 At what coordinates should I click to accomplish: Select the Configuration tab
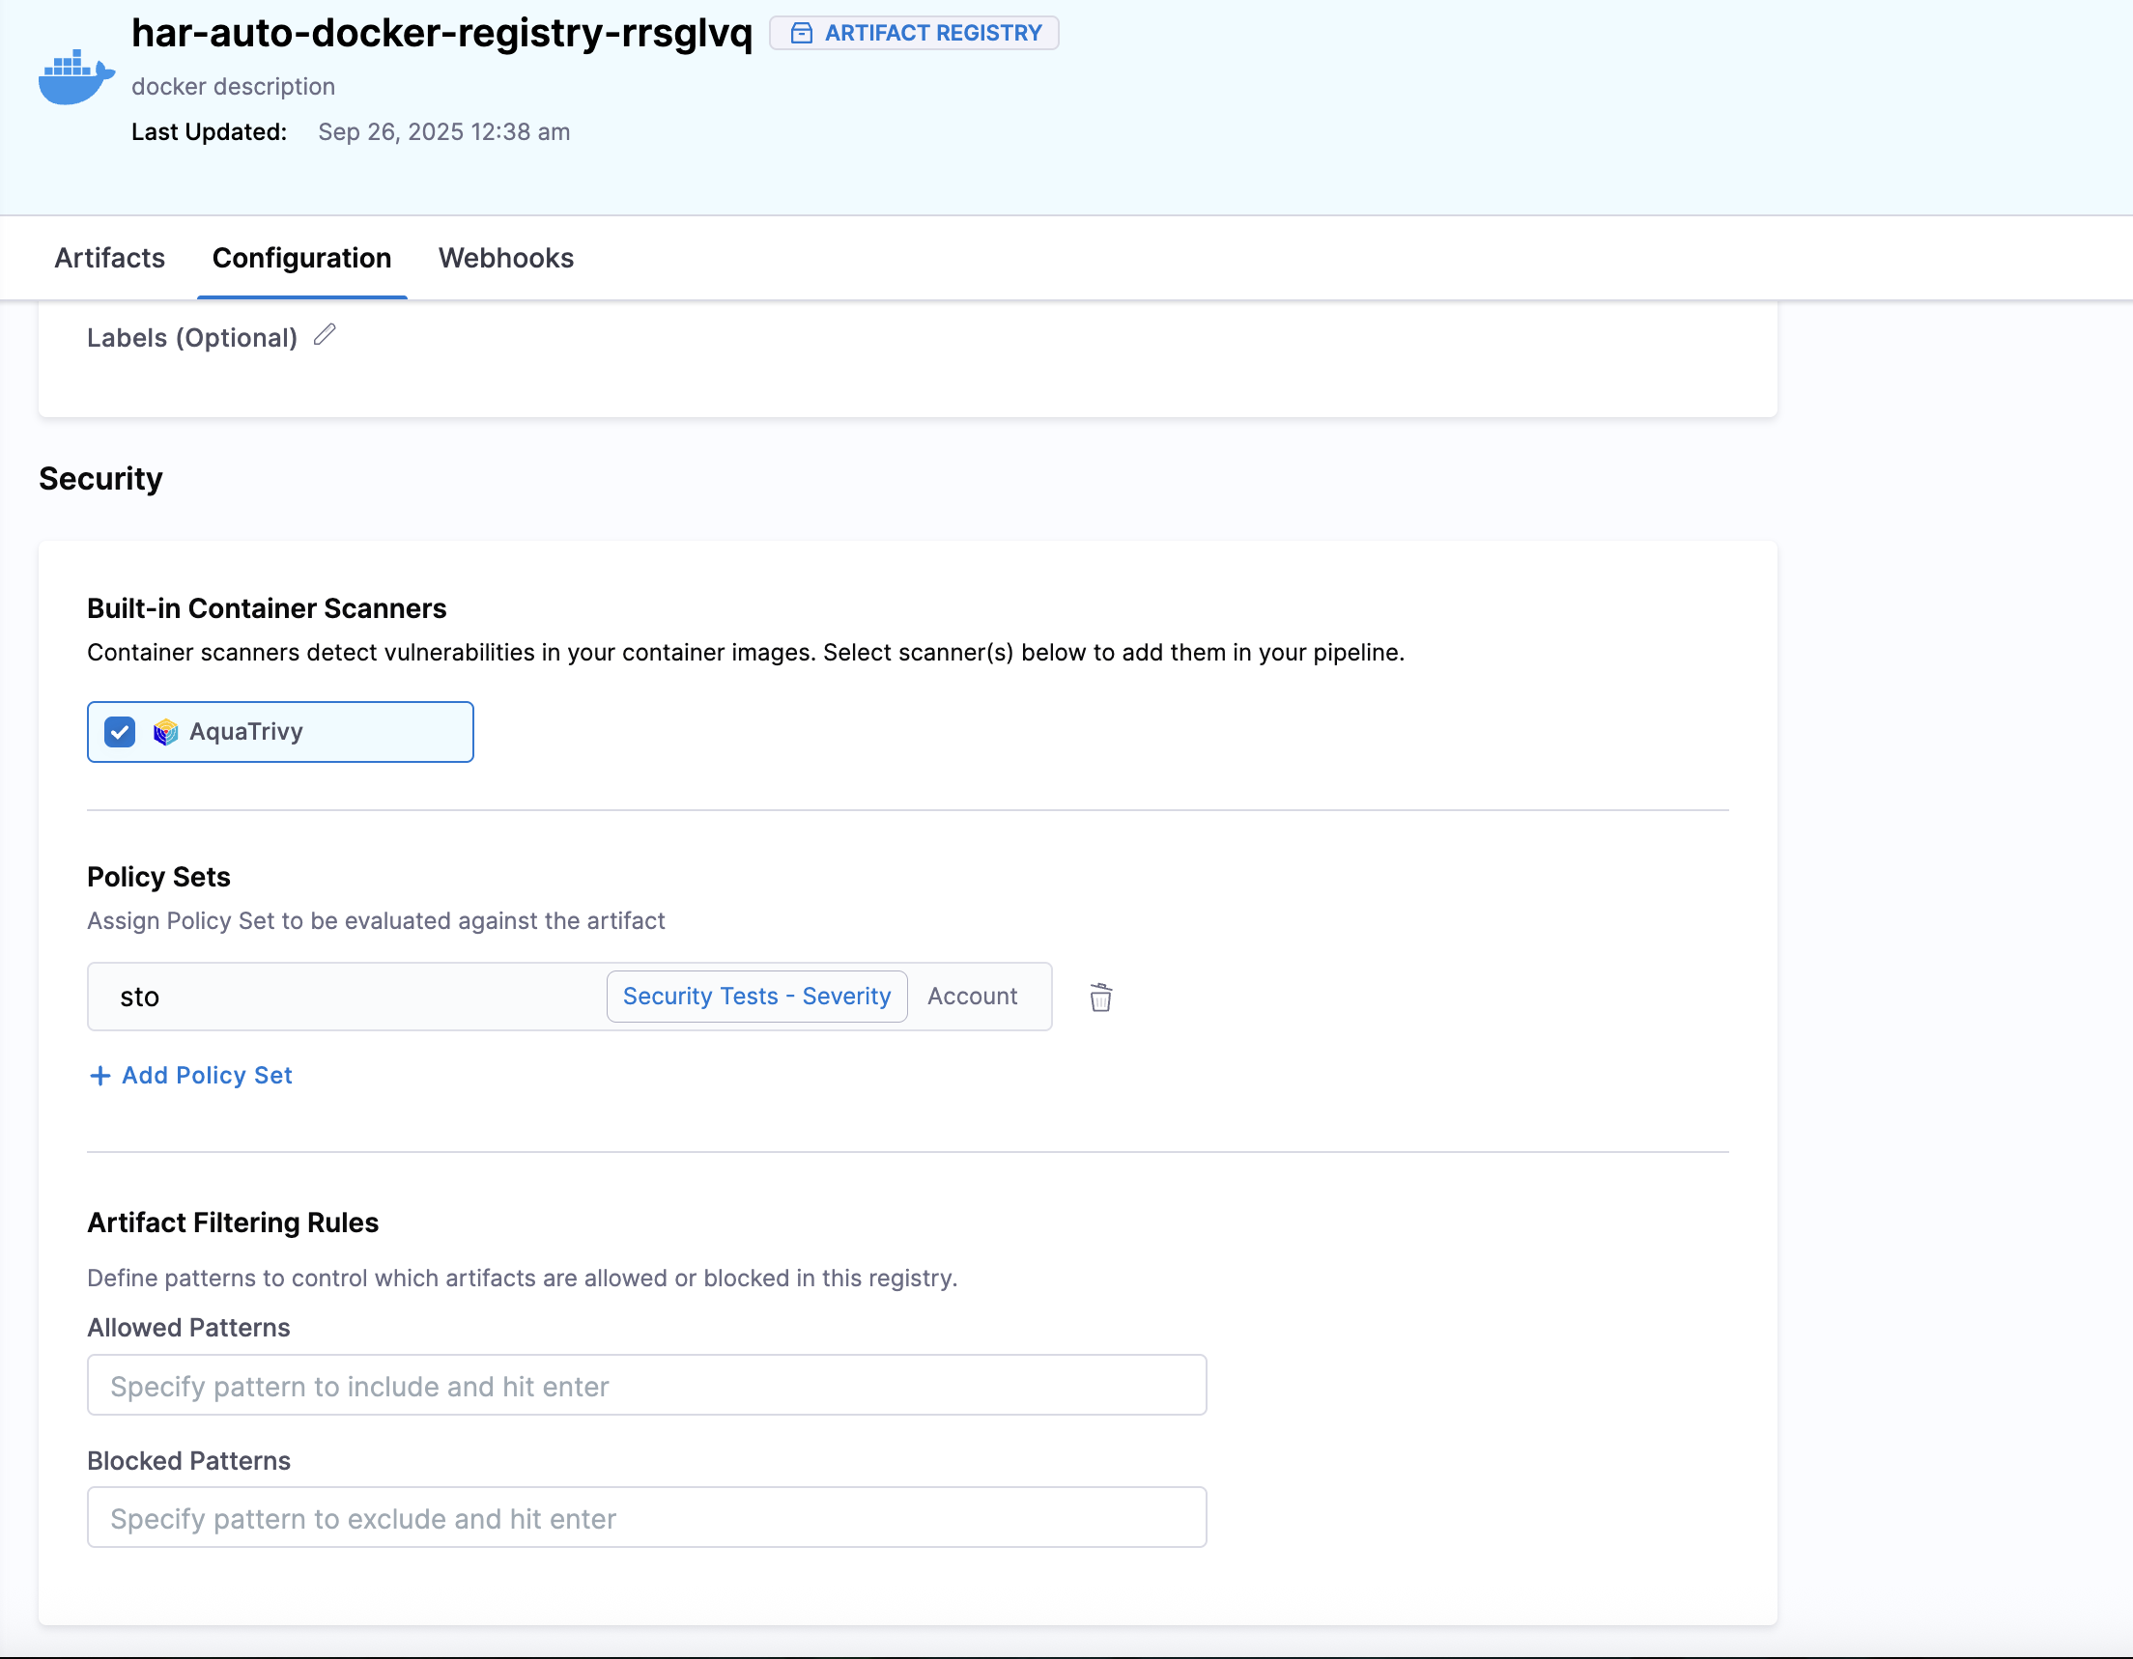tap(300, 258)
